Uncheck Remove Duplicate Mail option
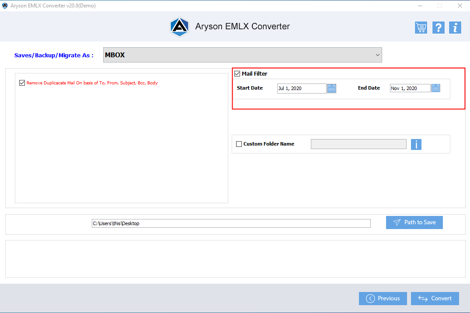Screen dimensions: 470x313 click(22, 83)
